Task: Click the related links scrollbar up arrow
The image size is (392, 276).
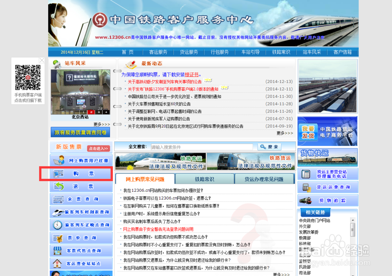Action: 353,220
